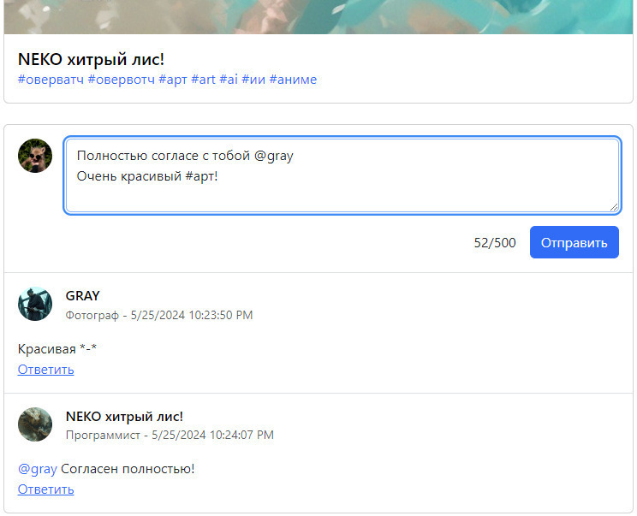Open the #овервотч hashtag

(121, 80)
